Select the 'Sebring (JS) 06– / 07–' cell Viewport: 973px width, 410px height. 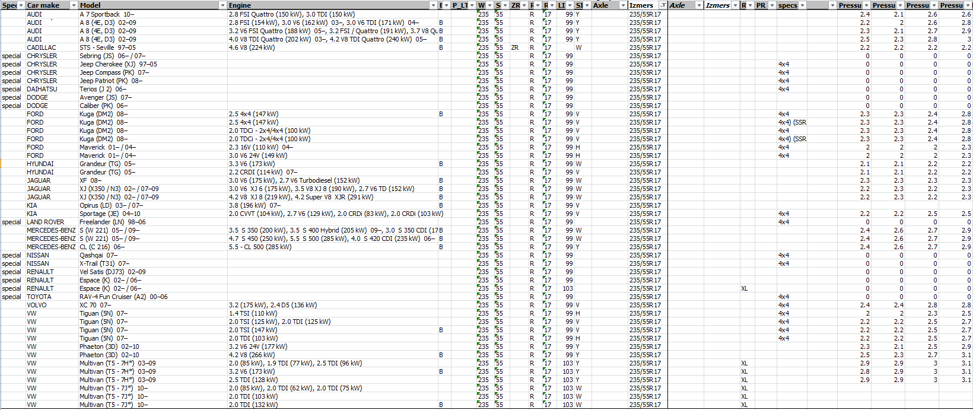pyautogui.click(x=152, y=56)
